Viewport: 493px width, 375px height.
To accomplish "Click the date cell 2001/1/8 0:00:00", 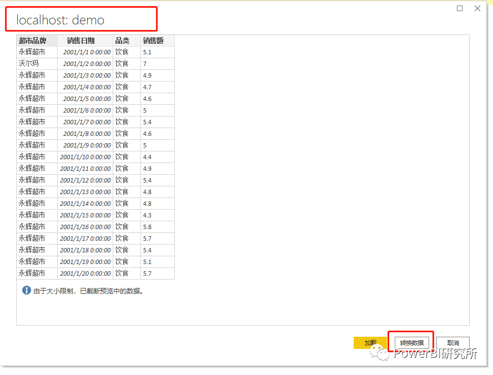I will coord(85,134).
